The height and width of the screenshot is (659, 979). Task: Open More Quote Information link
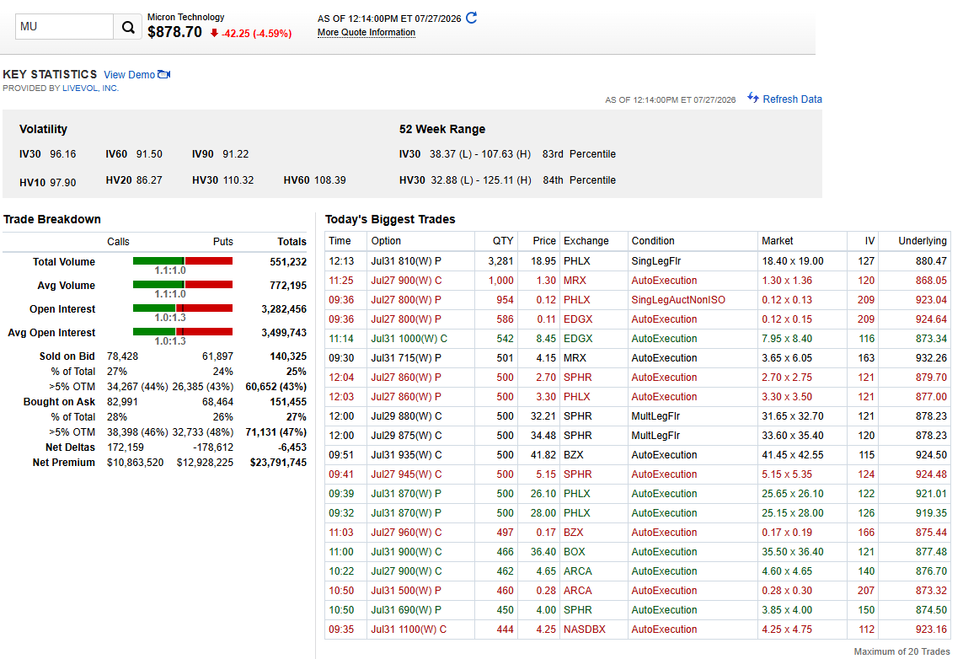366,33
